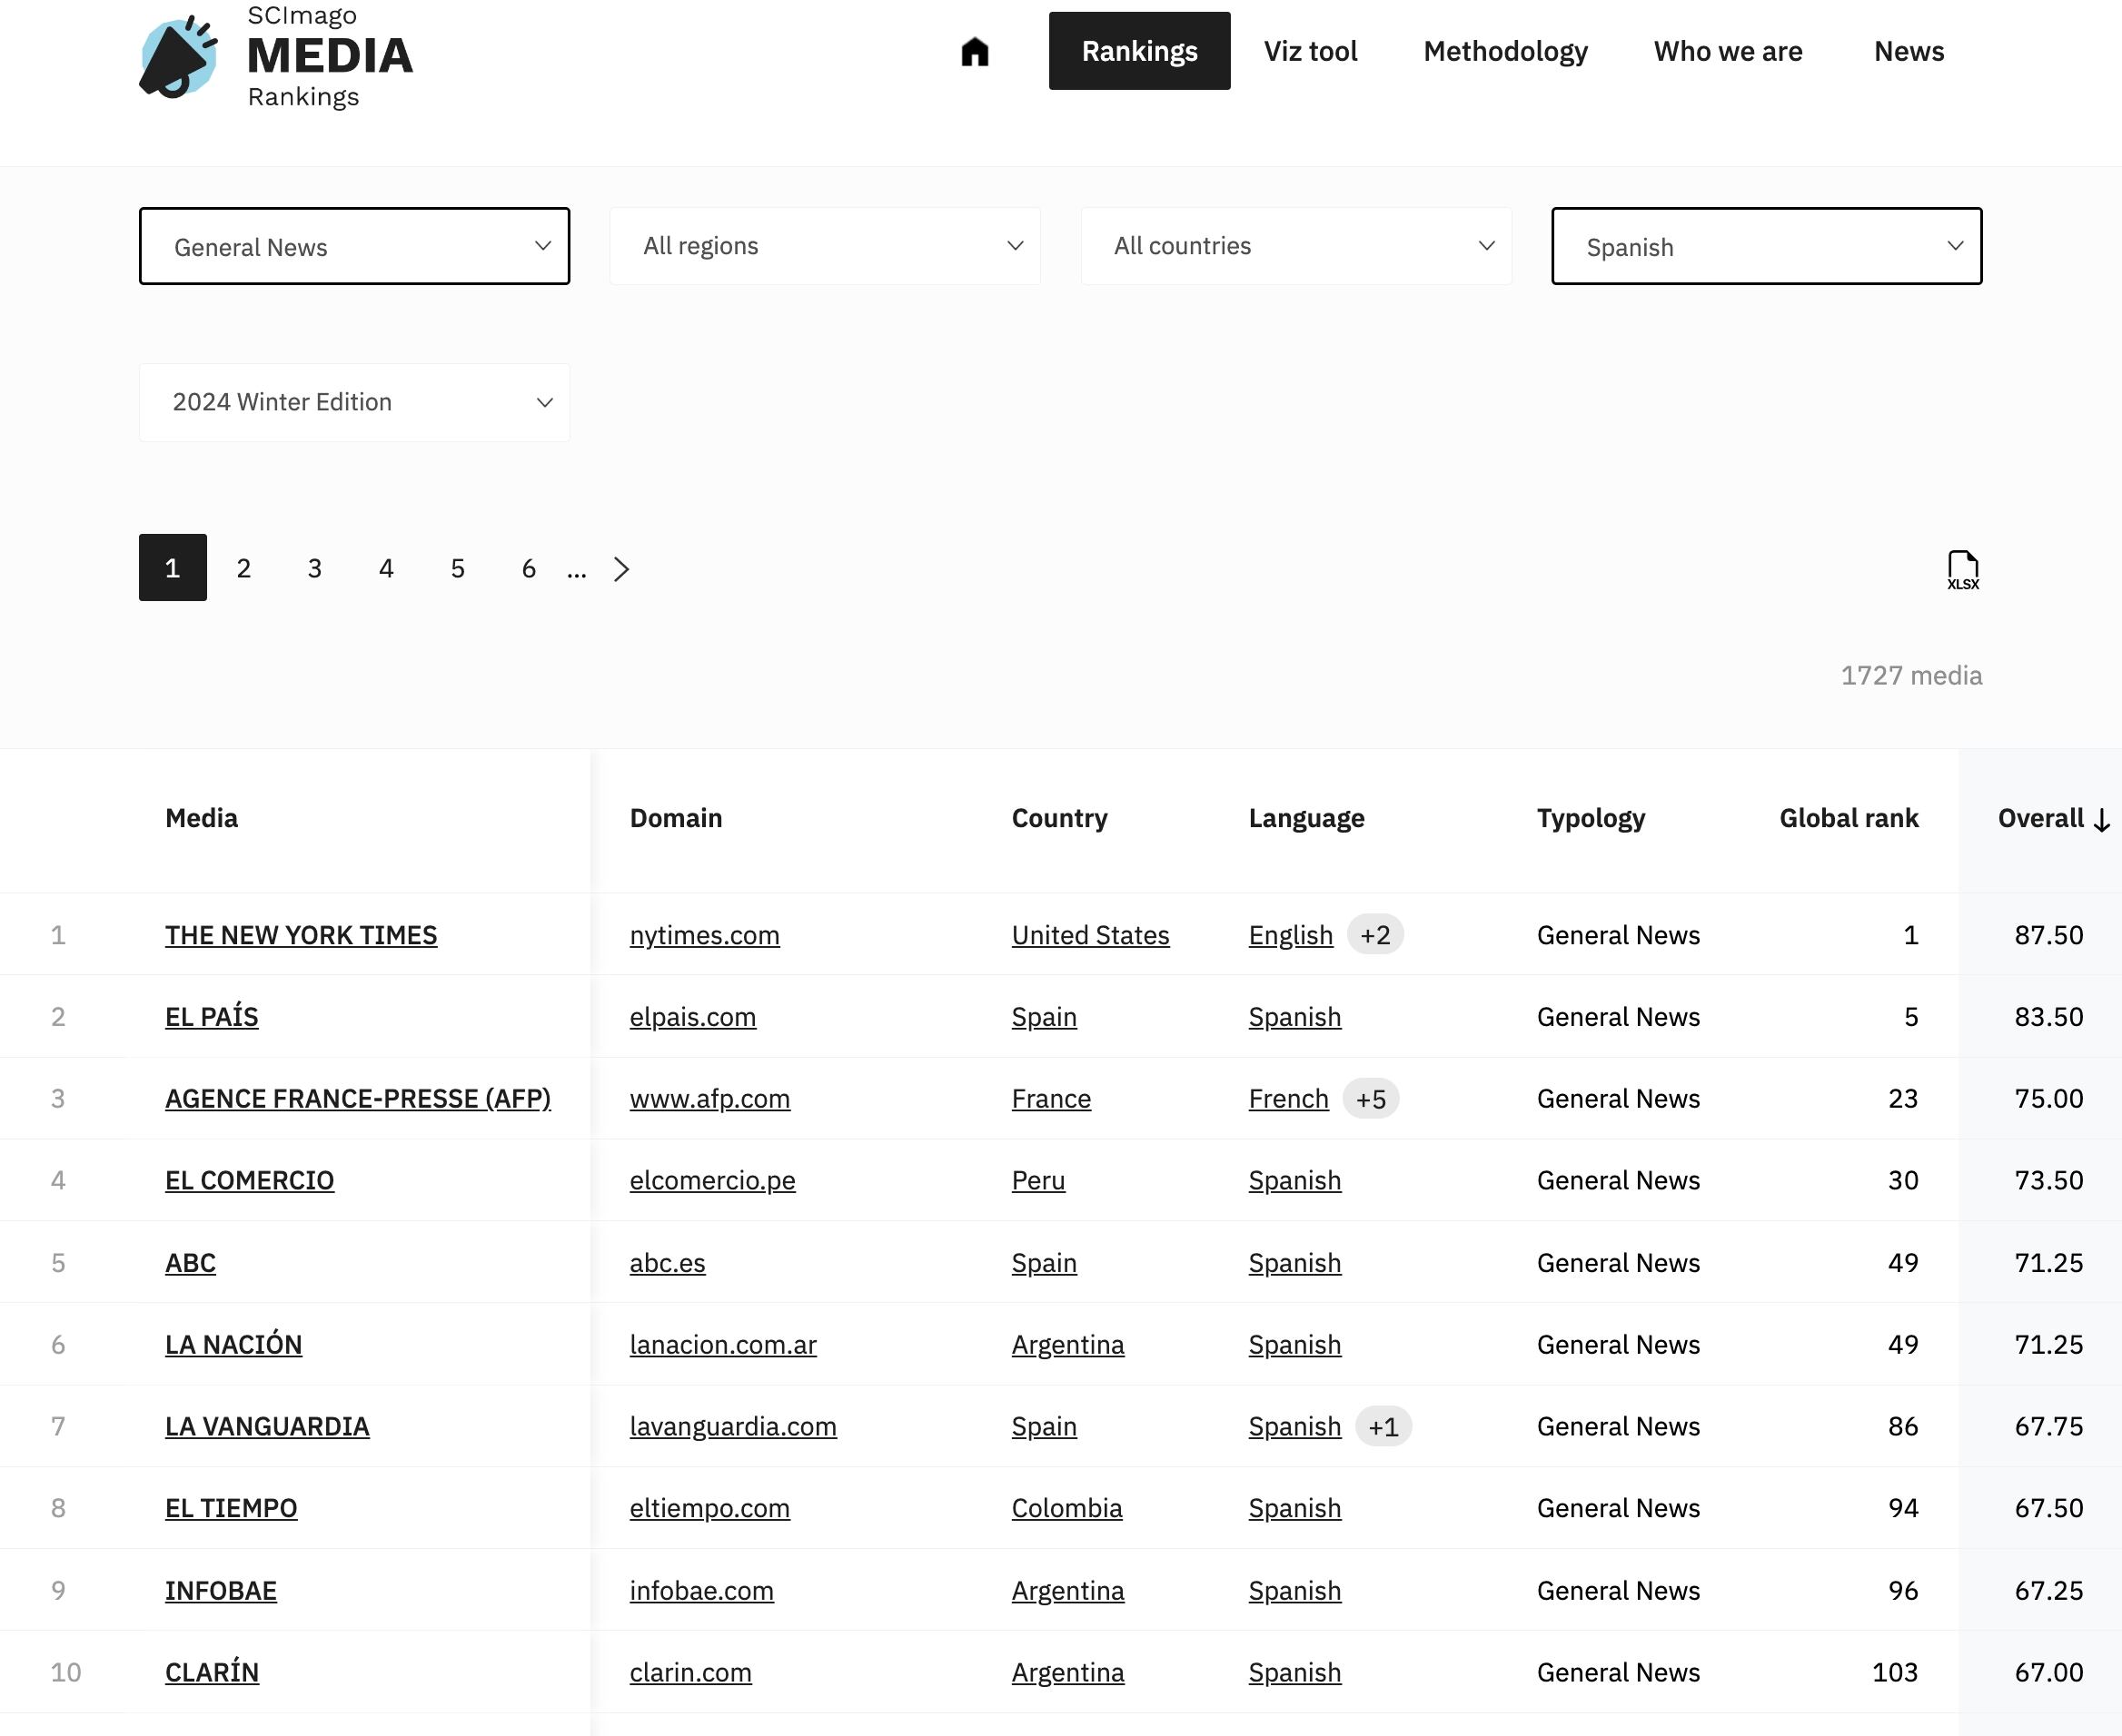Select page 2 in the pagination
The image size is (2122, 1736).
coord(243,568)
